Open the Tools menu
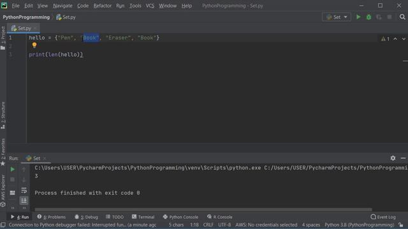The image size is (408, 229). pos(135,6)
